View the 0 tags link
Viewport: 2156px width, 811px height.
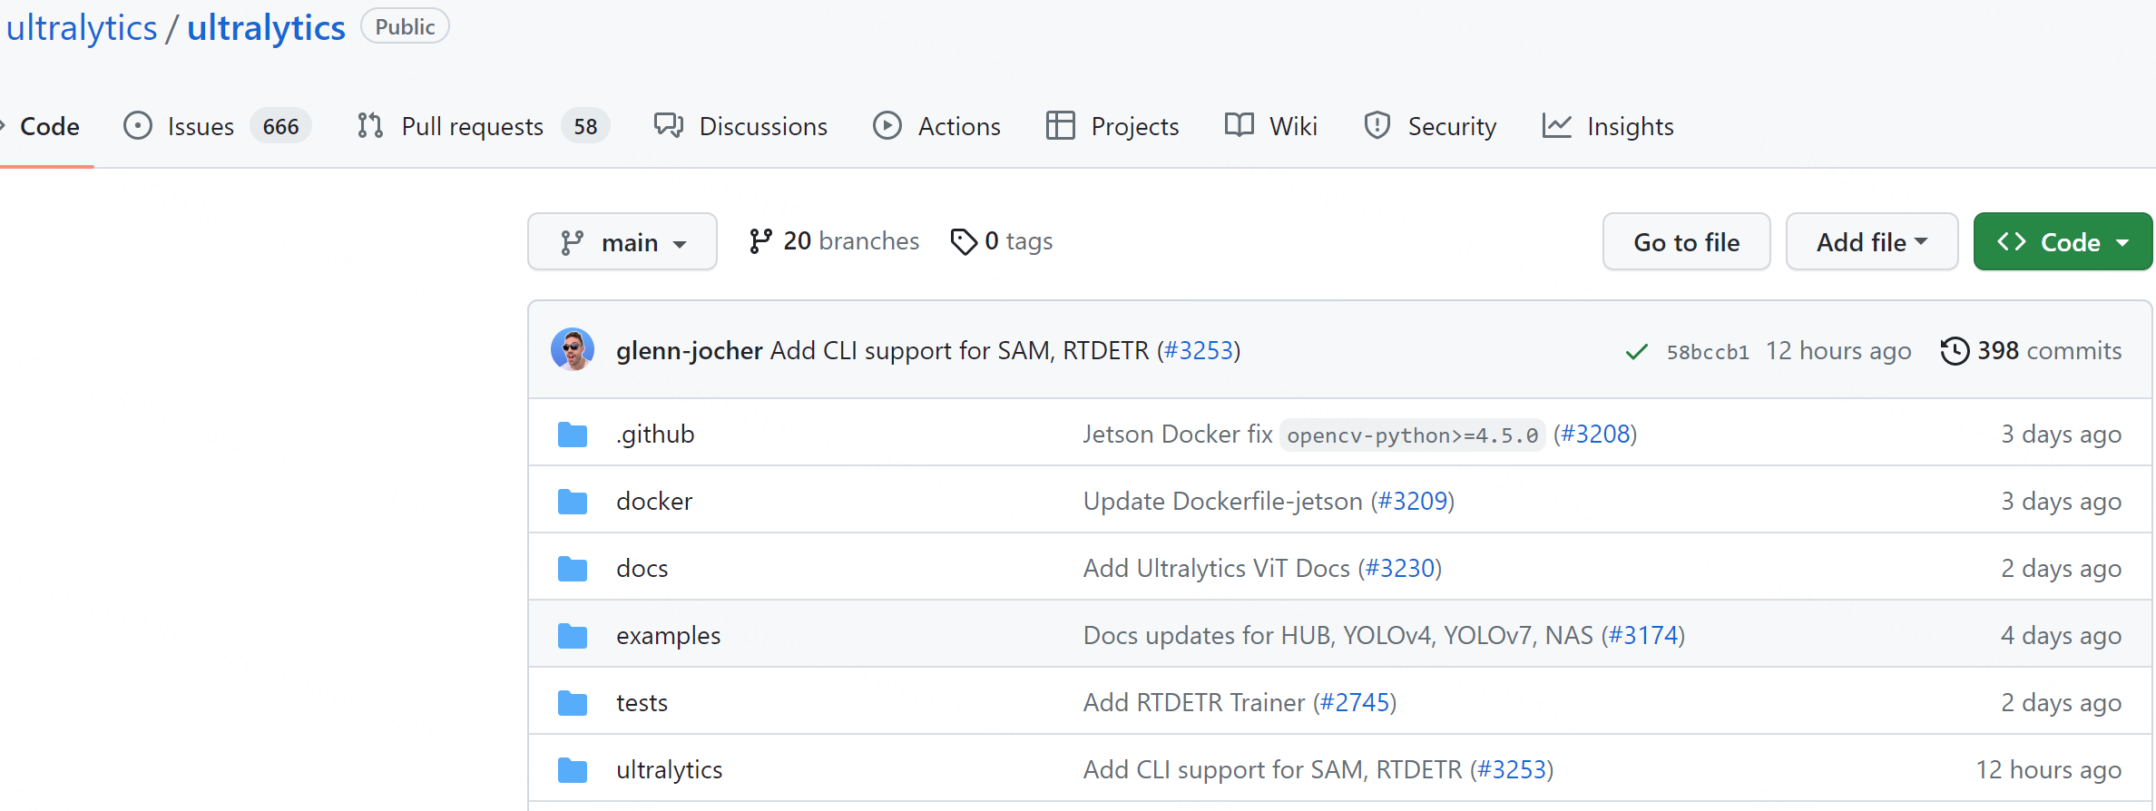(1002, 241)
